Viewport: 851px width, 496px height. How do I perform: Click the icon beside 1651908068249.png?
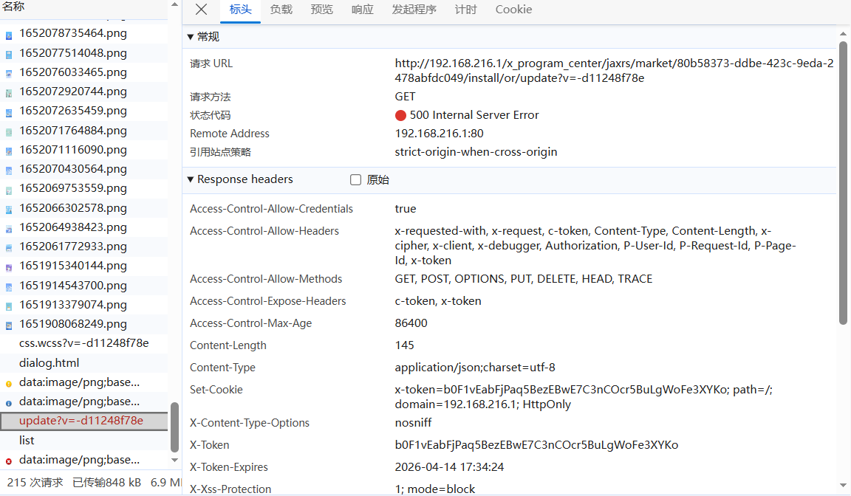(x=9, y=325)
